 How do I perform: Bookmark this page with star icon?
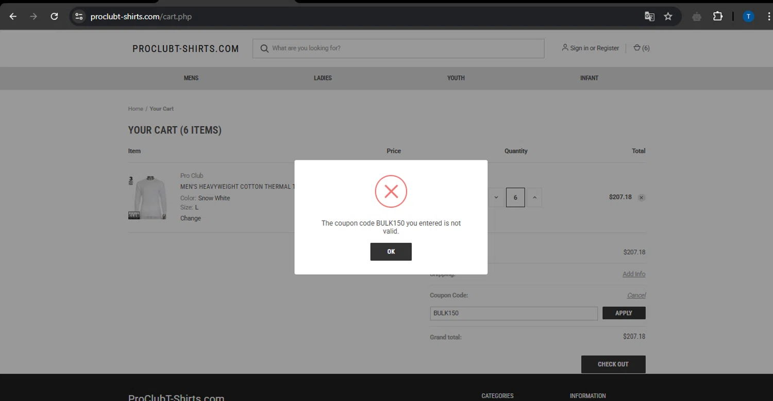(x=668, y=16)
